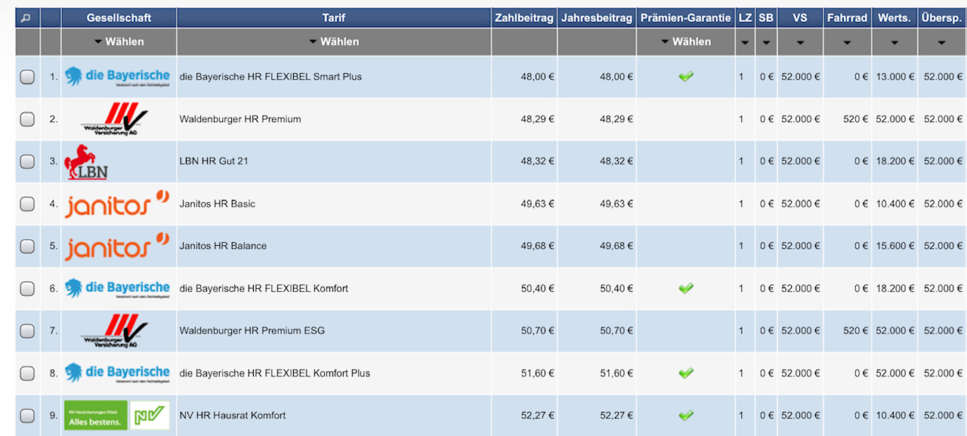This screenshot has width=967, height=436.
Task: Click Janitos logo for HR Basic
Action: coord(117,204)
